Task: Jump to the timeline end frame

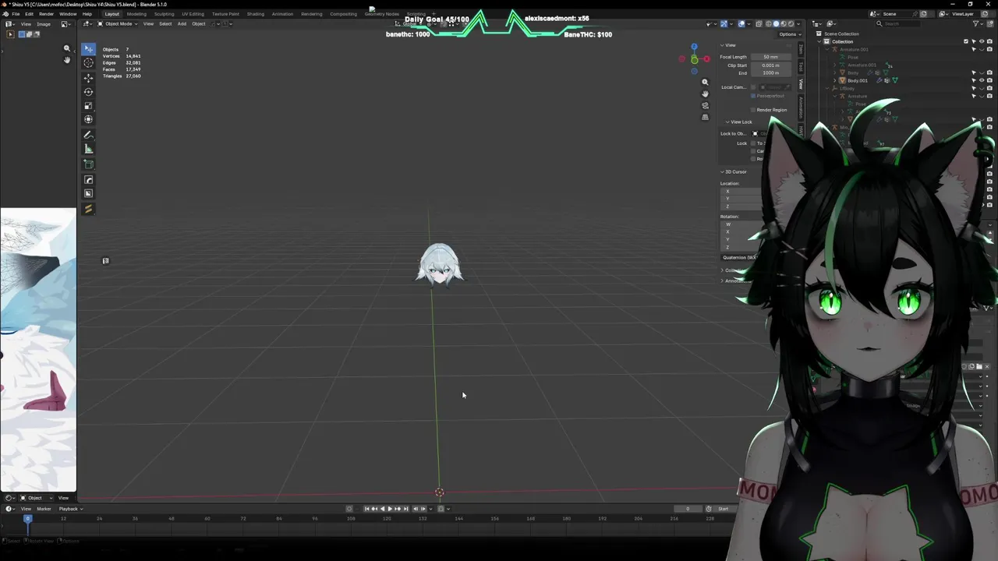Action: 405,509
